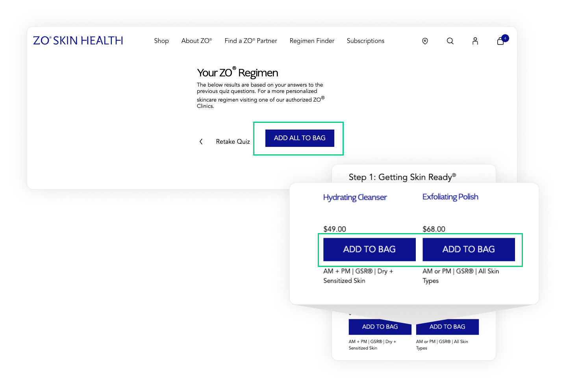Screen dimensions: 567x378
Task: Open the Subscriptions menu item
Action: [365, 41]
